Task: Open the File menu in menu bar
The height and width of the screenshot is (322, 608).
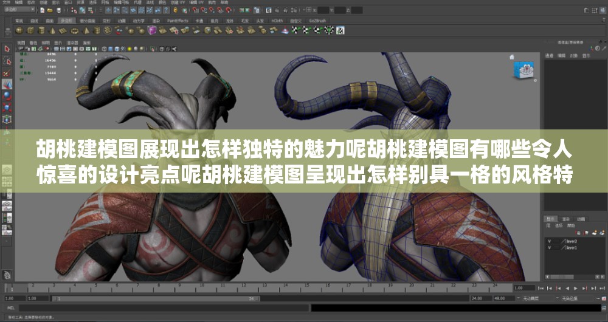Action: pos(6,2)
